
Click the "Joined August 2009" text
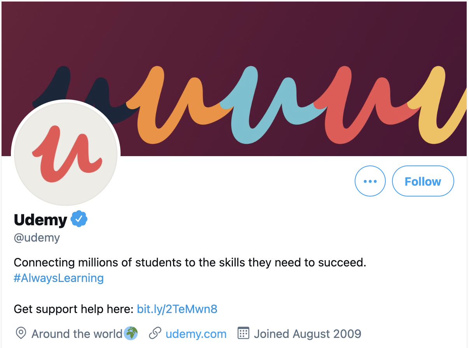(x=308, y=334)
